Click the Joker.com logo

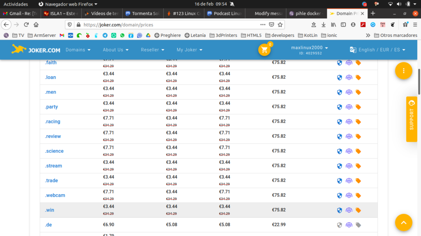coord(36,50)
